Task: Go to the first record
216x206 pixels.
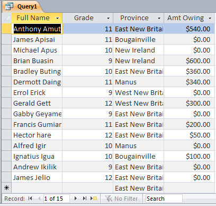Action: pos(30,199)
